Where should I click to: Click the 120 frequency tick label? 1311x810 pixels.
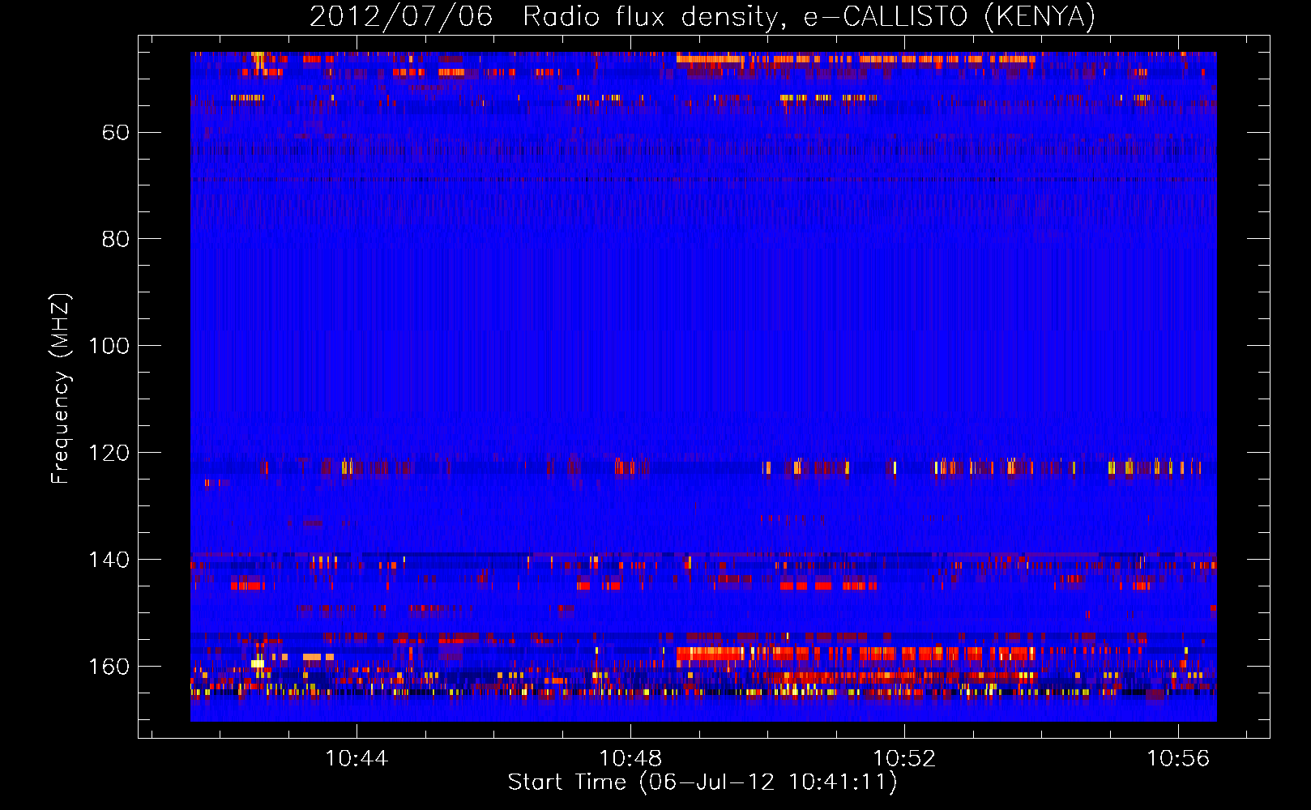click(x=109, y=453)
